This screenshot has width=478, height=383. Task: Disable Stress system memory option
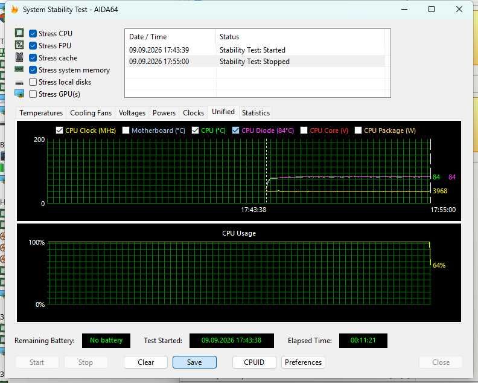[x=33, y=70]
